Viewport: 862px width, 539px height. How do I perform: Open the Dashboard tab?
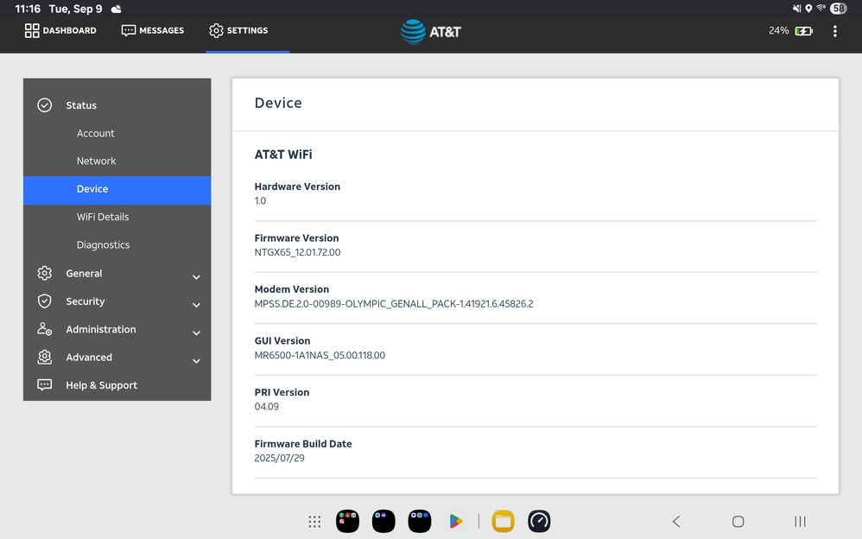[x=60, y=30]
